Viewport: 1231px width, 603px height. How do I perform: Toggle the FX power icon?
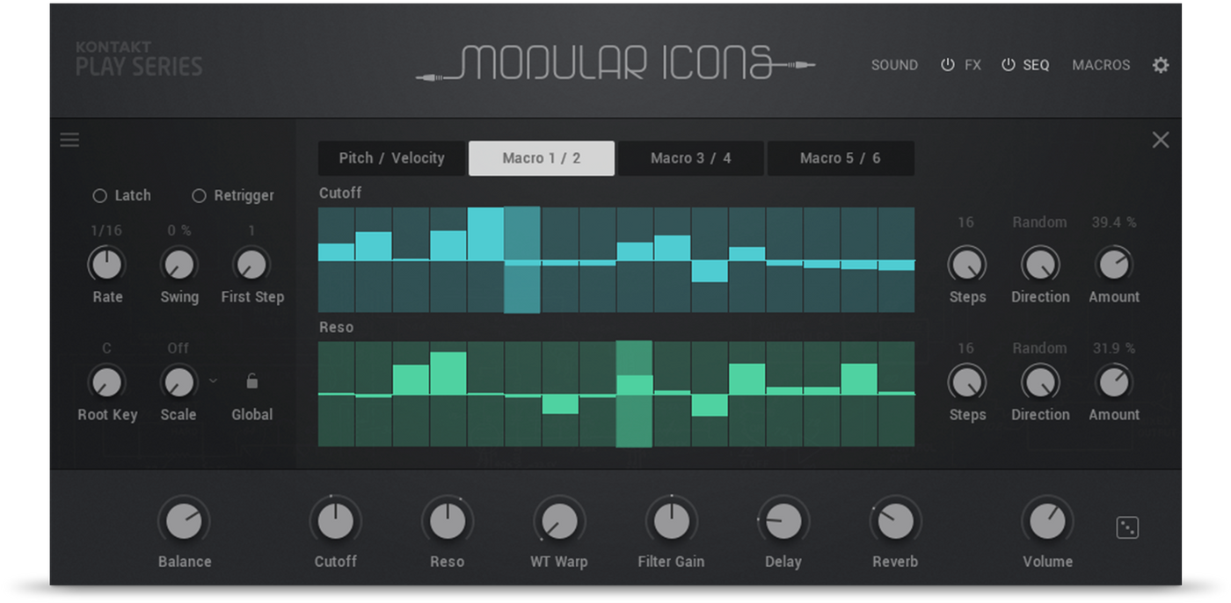pos(948,65)
